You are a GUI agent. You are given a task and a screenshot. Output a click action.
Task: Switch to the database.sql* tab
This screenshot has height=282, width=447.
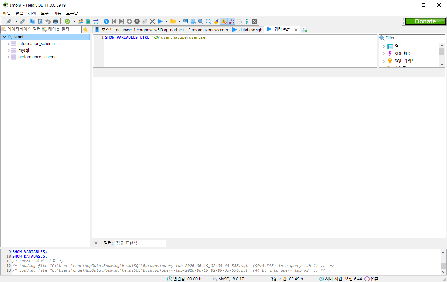[x=247, y=30]
